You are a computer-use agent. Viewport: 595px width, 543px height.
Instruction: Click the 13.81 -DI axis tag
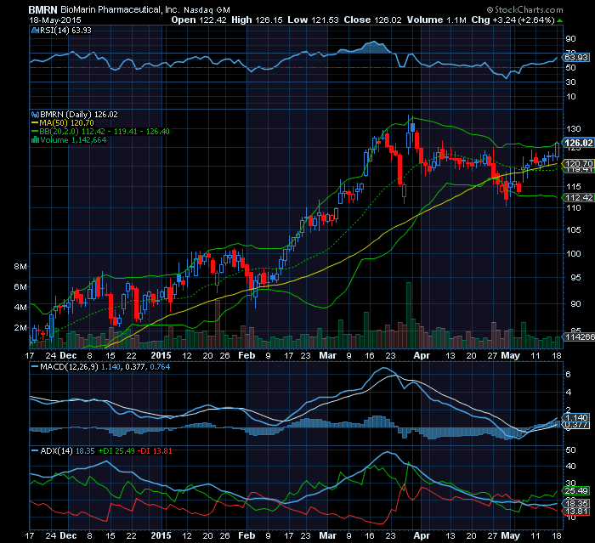tap(576, 512)
